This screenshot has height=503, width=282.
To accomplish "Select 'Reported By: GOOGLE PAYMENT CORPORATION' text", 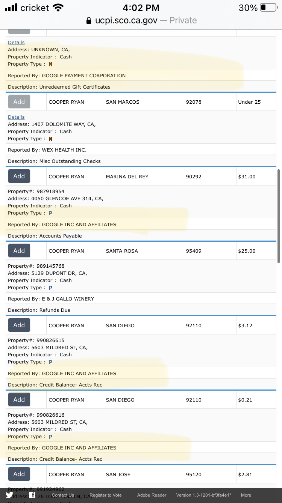I will pyautogui.click(x=67, y=76).
